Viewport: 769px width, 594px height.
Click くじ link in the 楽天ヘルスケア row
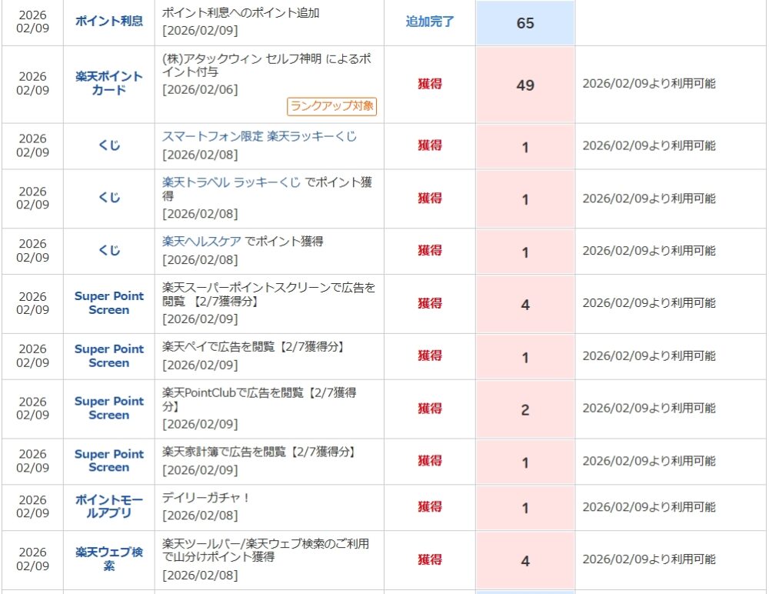click(x=109, y=251)
